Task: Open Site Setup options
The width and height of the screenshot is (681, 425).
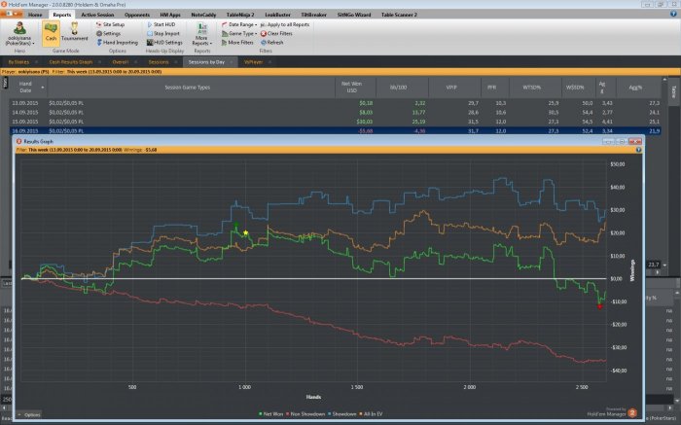Action: click(115, 23)
